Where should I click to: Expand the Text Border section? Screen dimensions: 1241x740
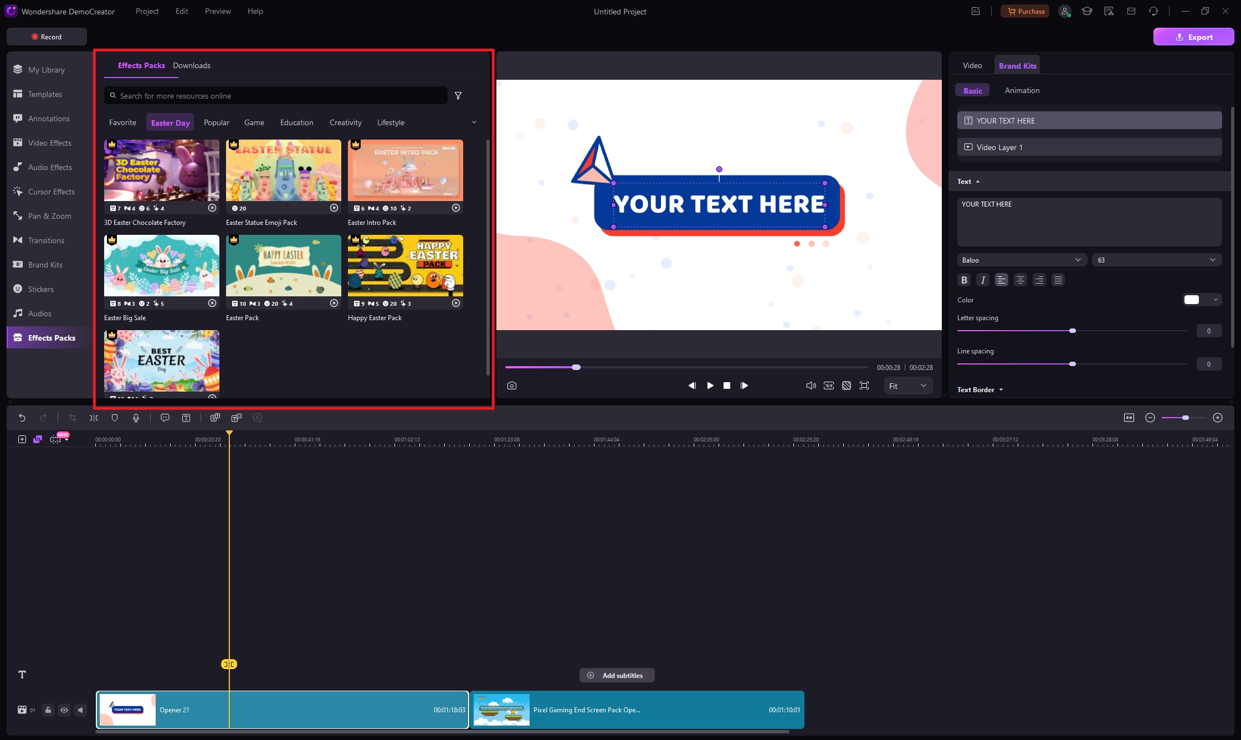pos(980,390)
